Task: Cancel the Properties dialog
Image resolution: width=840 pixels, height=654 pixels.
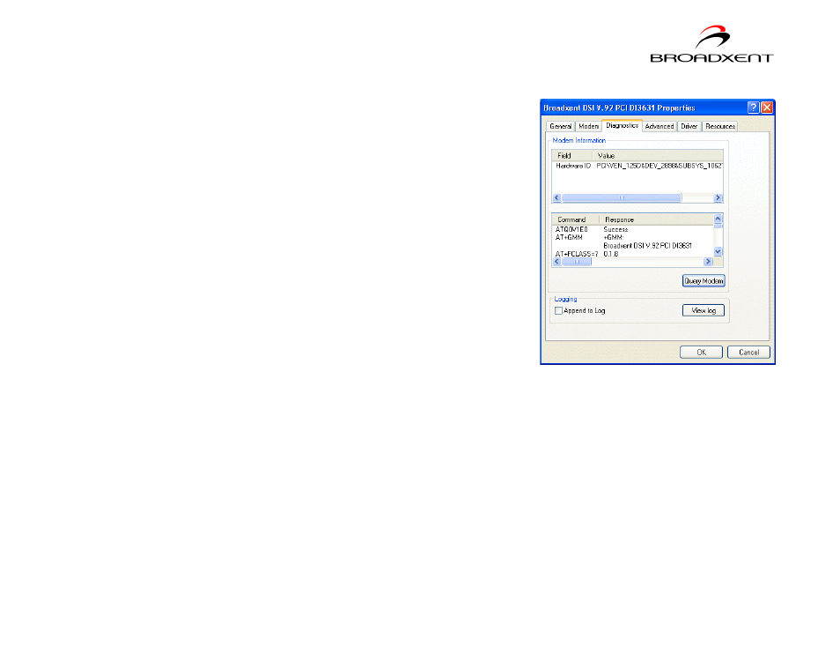Action: 748,353
